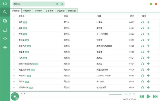The height and width of the screenshot is (101, 160).
Task: Toggle the loop playback mode icon
Action: tap(130, 94)
